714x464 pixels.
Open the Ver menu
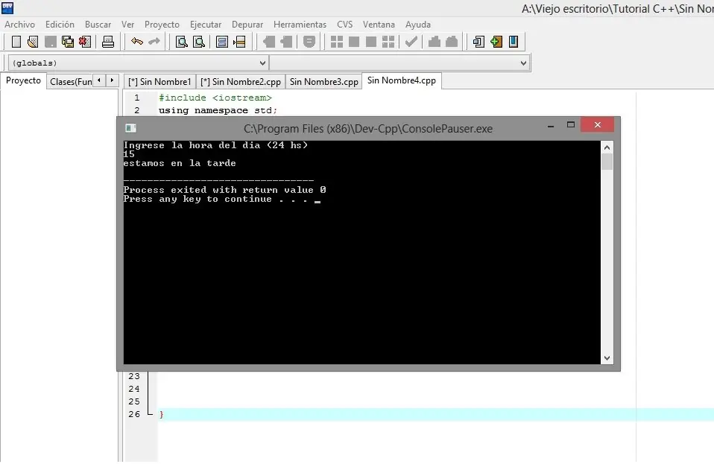coord(127,25)
